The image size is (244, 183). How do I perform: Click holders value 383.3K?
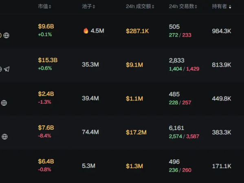point(222,132)
